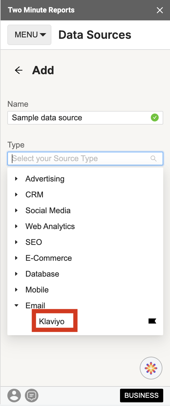Go back using the arrow next to Add
This screenshot has width=170, height=406.
click(x=18, y=70)
